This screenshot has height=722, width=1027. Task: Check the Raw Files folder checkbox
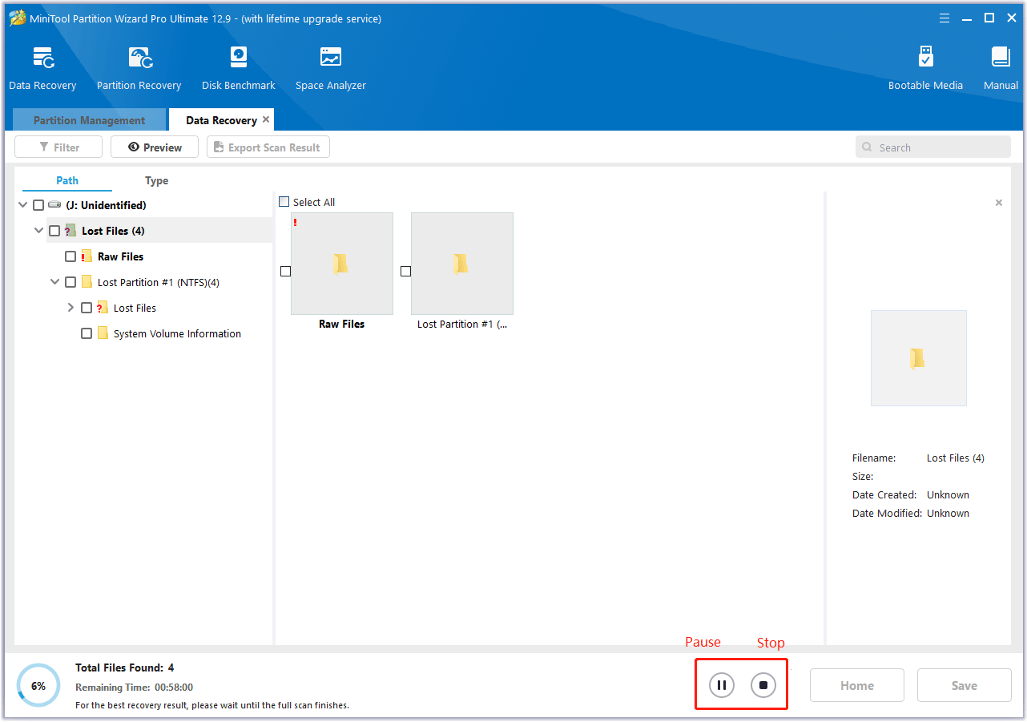[70, 256]
